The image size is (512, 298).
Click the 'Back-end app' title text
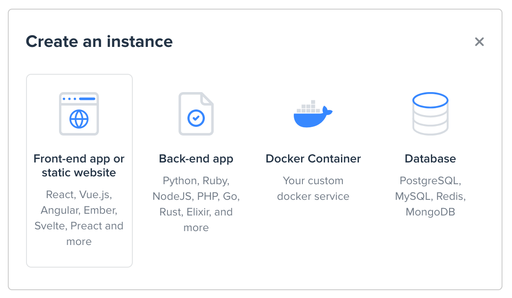click(x=196, y=159)
